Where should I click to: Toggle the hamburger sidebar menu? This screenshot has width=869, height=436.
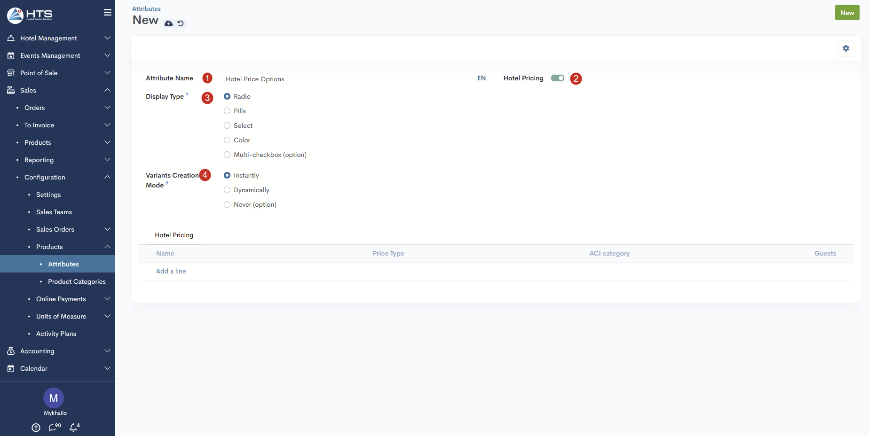pyautogui.click(x=108, y=13)
